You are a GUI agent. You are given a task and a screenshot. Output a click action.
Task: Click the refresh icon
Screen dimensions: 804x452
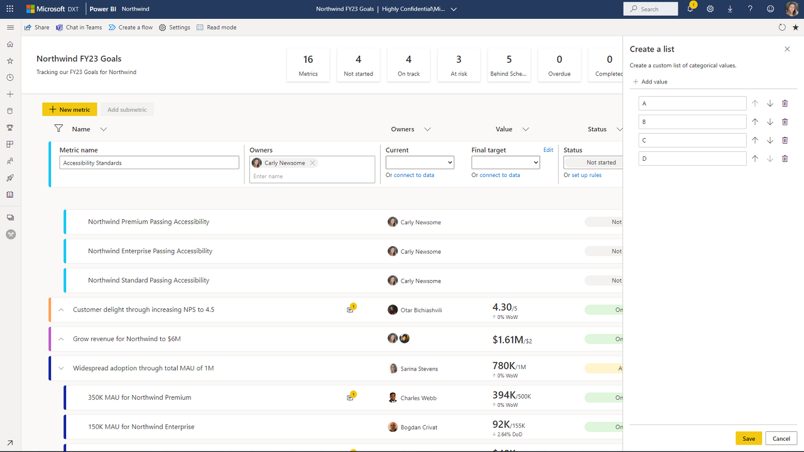782,28
